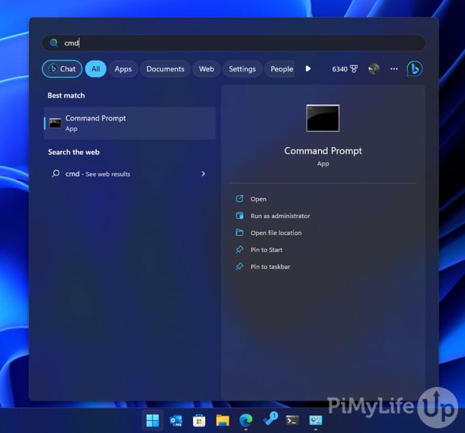Open the Bing Chat filter
465x433 pixels.
click(x=62, y=69)
